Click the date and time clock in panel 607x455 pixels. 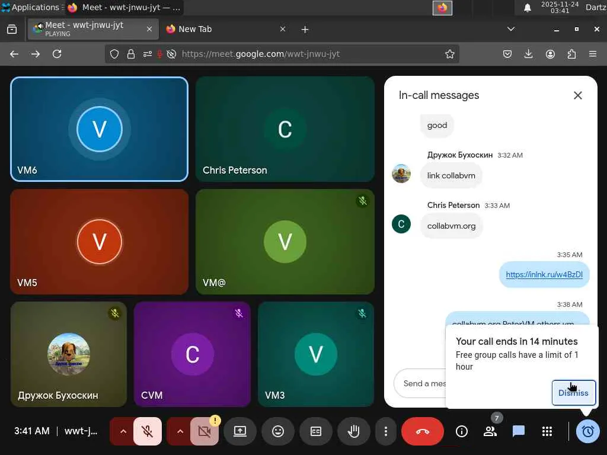[x=560, y=7]
